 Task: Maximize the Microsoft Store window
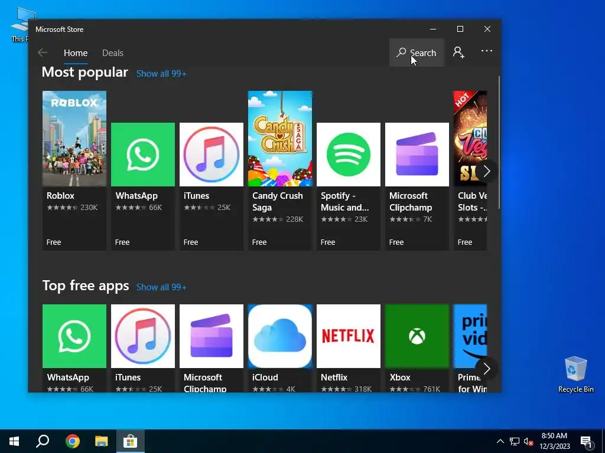tap(460, 29)
